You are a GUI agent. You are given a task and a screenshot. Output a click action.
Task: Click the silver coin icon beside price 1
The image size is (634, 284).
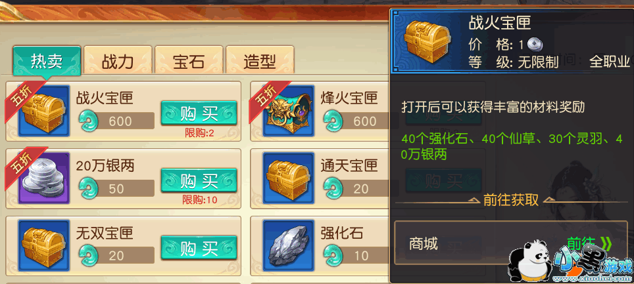point(535,44)
